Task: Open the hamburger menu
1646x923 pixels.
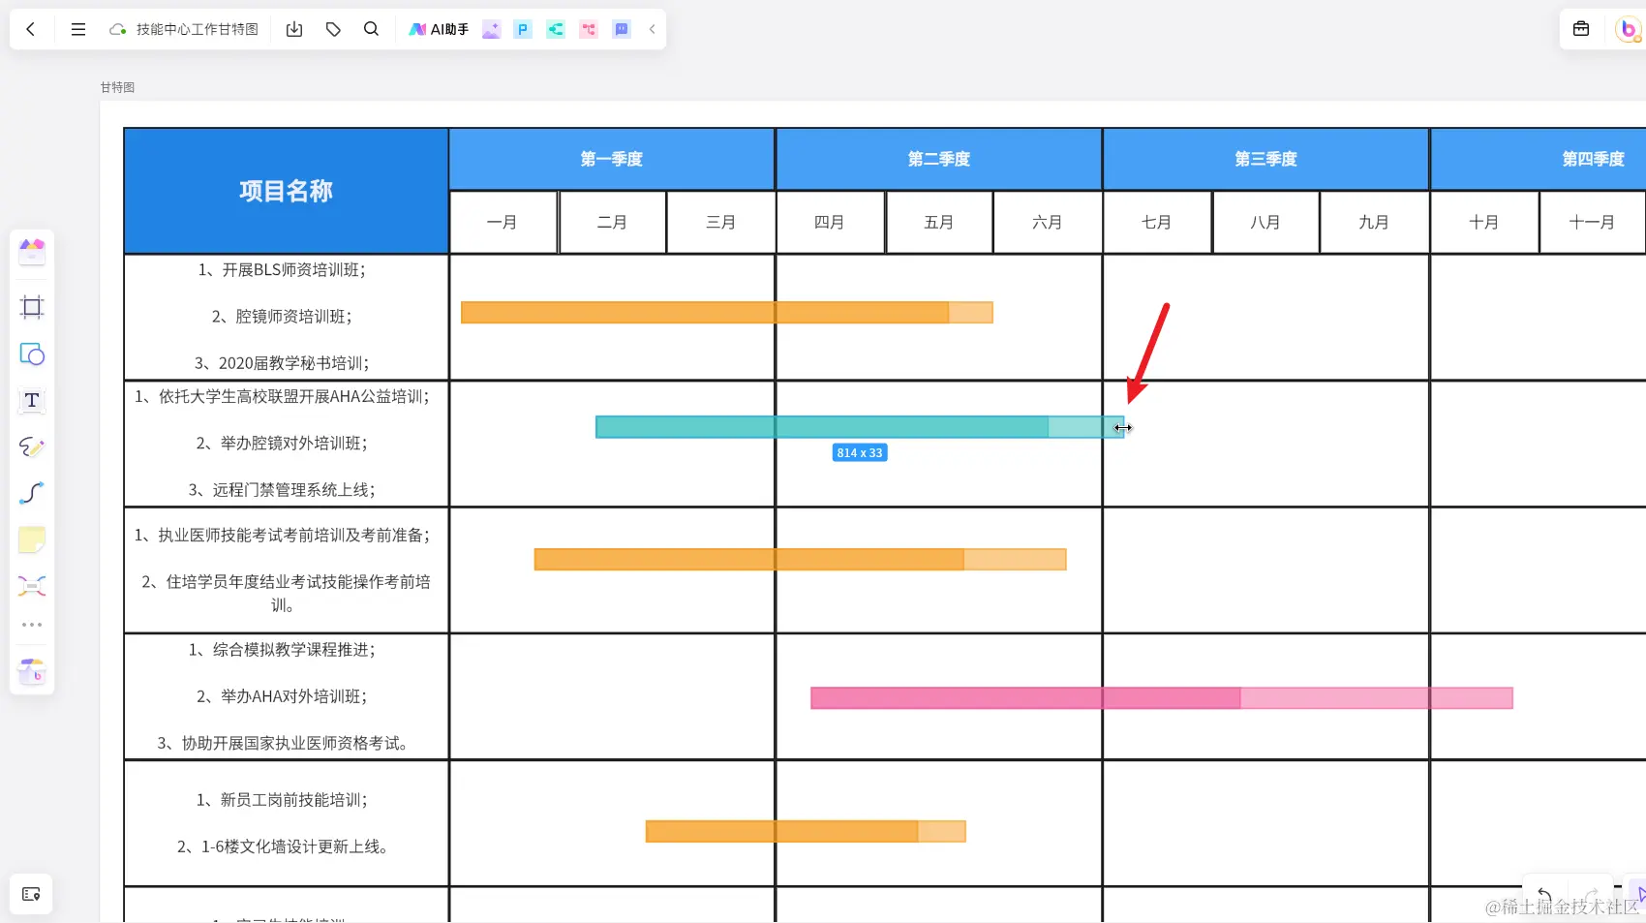Action: 77,29
